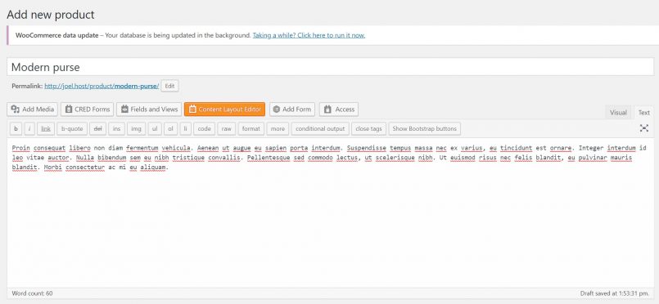Insert an ins tag
Image resolution: width=659 pixels, height=304 pixels.
coord(117,129)
